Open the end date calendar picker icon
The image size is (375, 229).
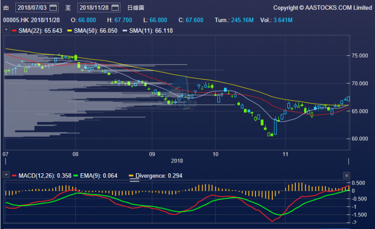[x=115, y=7]
